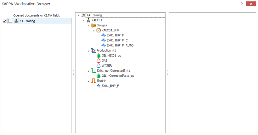Click the orange Shut-in pulse icon

point(93,81)
